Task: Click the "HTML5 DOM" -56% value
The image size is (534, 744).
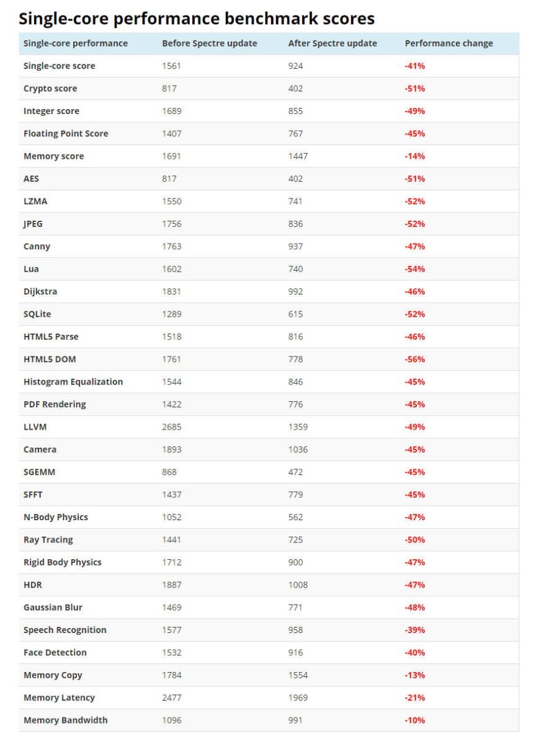Action: 415,359
